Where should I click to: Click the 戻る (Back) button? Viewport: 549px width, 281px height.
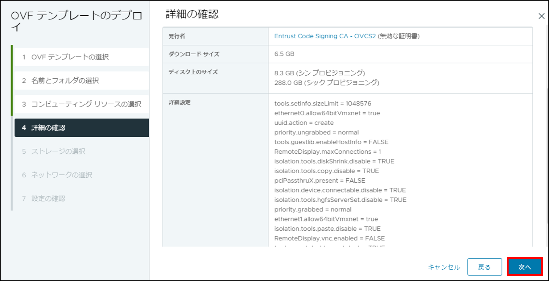coord(485,267)
